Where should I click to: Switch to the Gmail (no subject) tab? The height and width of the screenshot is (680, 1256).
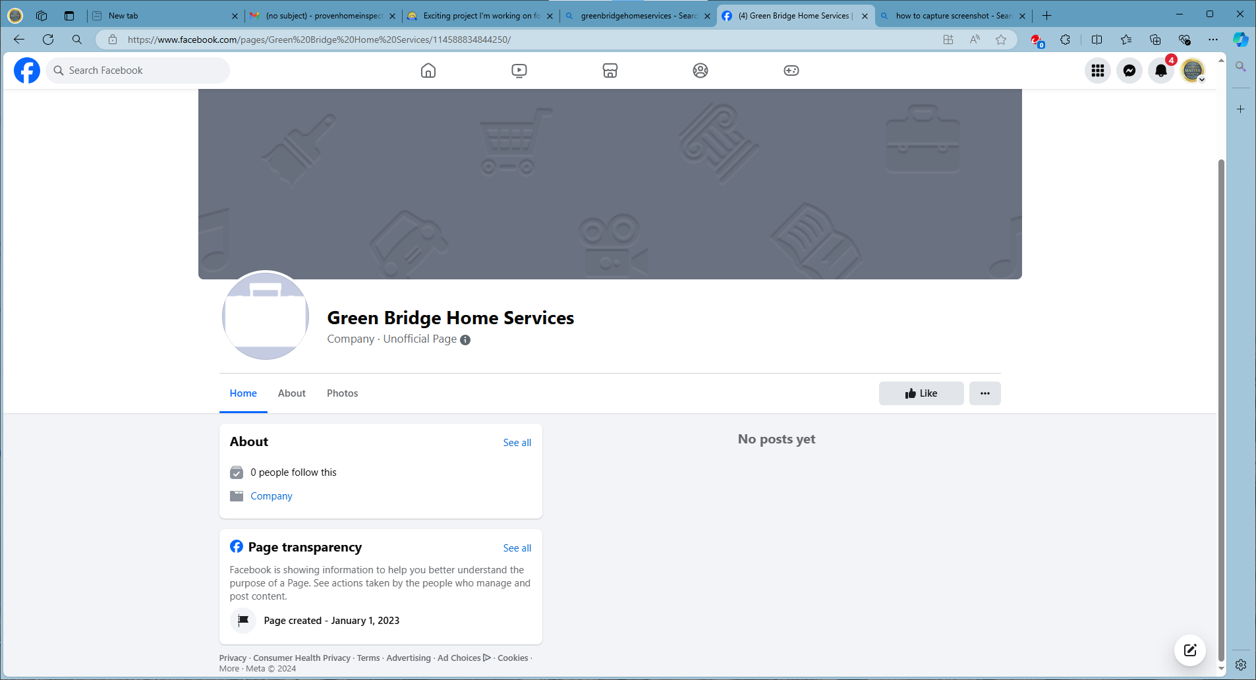pyautogui.click(x=322, y=16)
